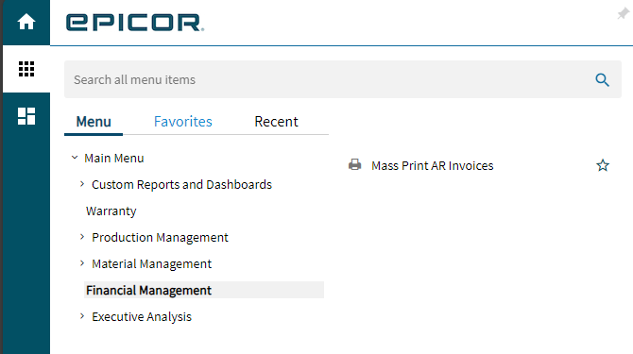
Task: Click the Epicor logo
Action: tap(135, 23)
